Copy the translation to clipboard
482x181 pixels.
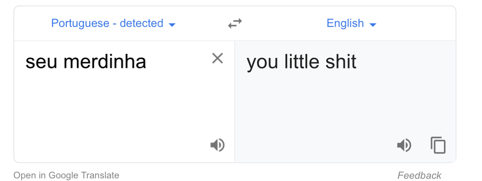tap(438, 145)
